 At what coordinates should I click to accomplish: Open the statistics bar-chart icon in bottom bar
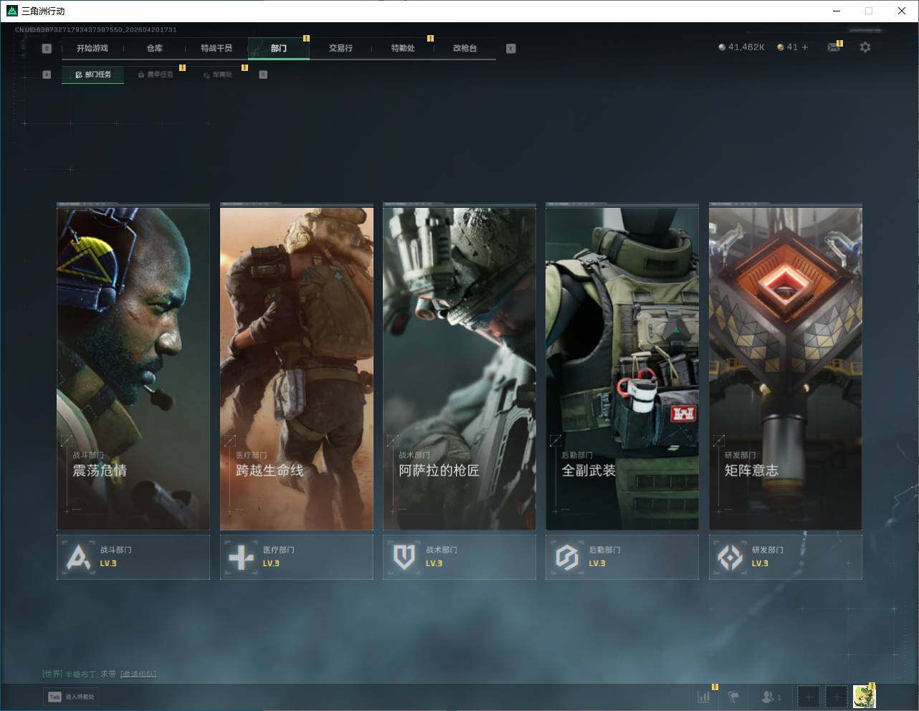(704, 696)
